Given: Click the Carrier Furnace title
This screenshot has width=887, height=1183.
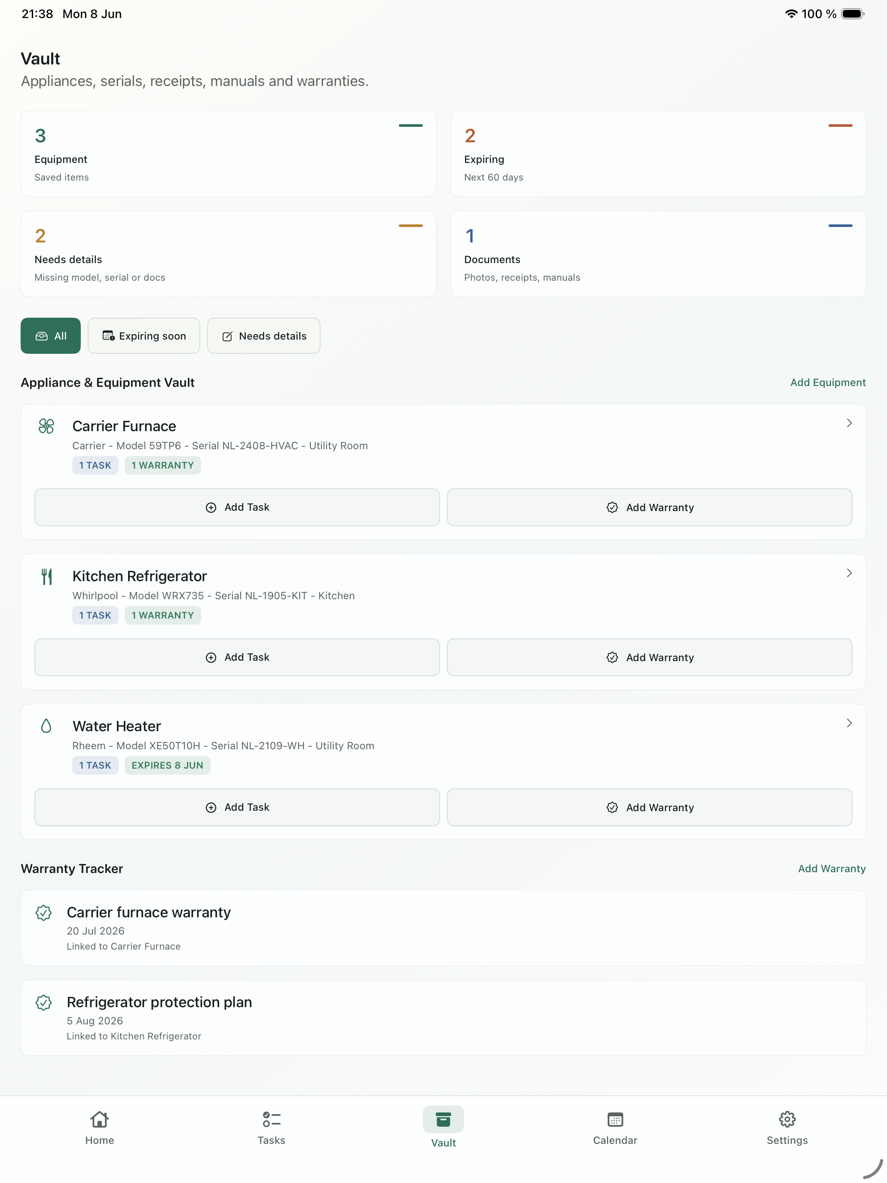Looking at the screenshot, I should pos(124,426).
